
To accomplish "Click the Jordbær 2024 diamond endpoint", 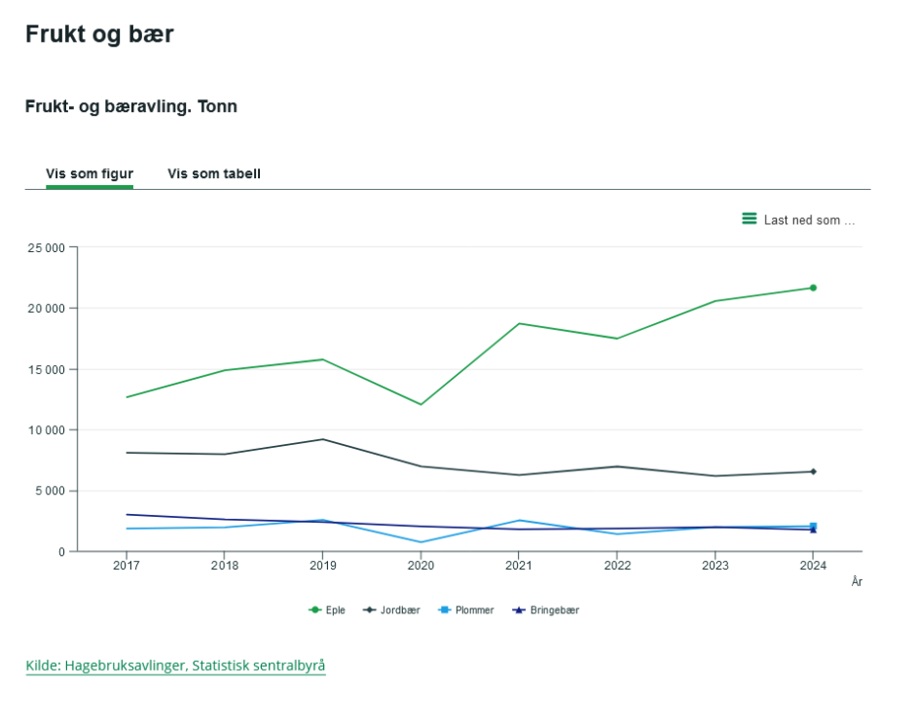I will coord(813,471).
